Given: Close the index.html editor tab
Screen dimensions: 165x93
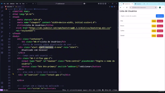Looking at the screenshot, I should pos(13,7).
